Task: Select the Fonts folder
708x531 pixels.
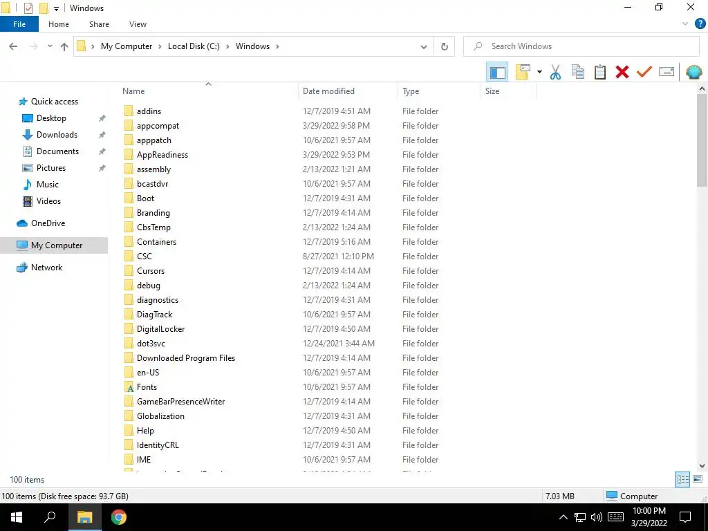Action: 147,387
